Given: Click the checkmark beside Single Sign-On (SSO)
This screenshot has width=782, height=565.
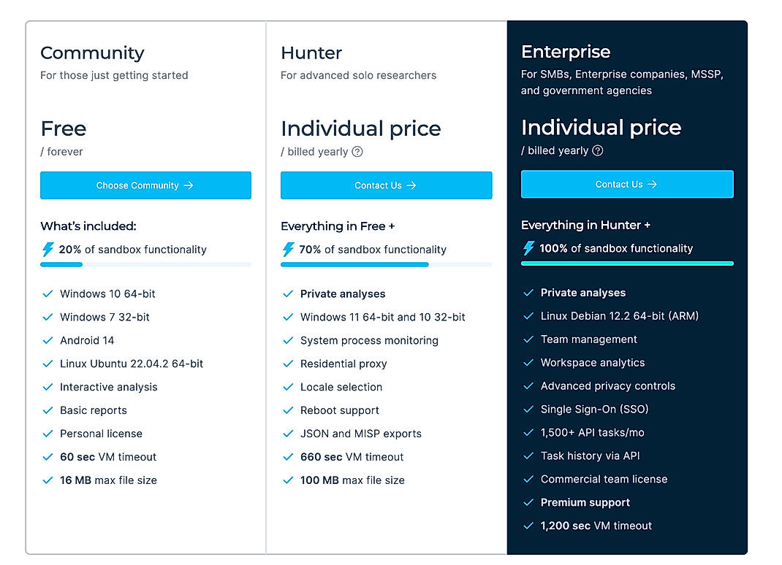Looking at the screenshot, I should [x=527, y=409].
